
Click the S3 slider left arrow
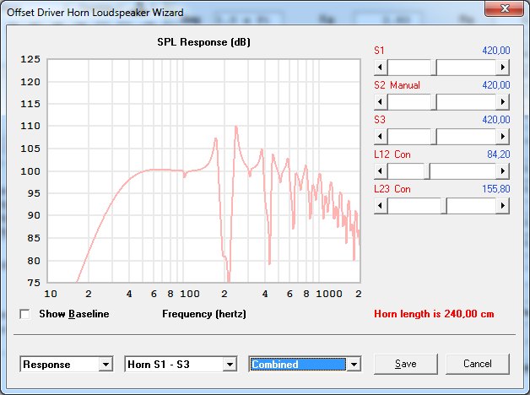(x=381, y=137)
